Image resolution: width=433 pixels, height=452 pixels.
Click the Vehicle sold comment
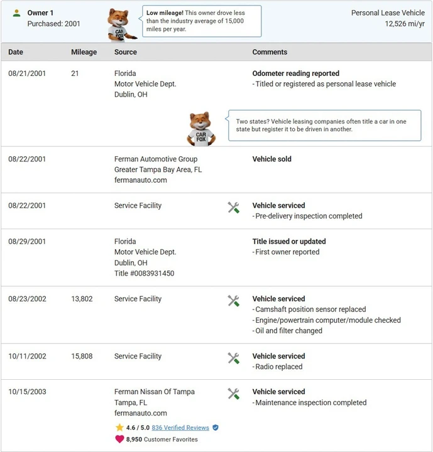pyautogui.click(x=271, y=159)
